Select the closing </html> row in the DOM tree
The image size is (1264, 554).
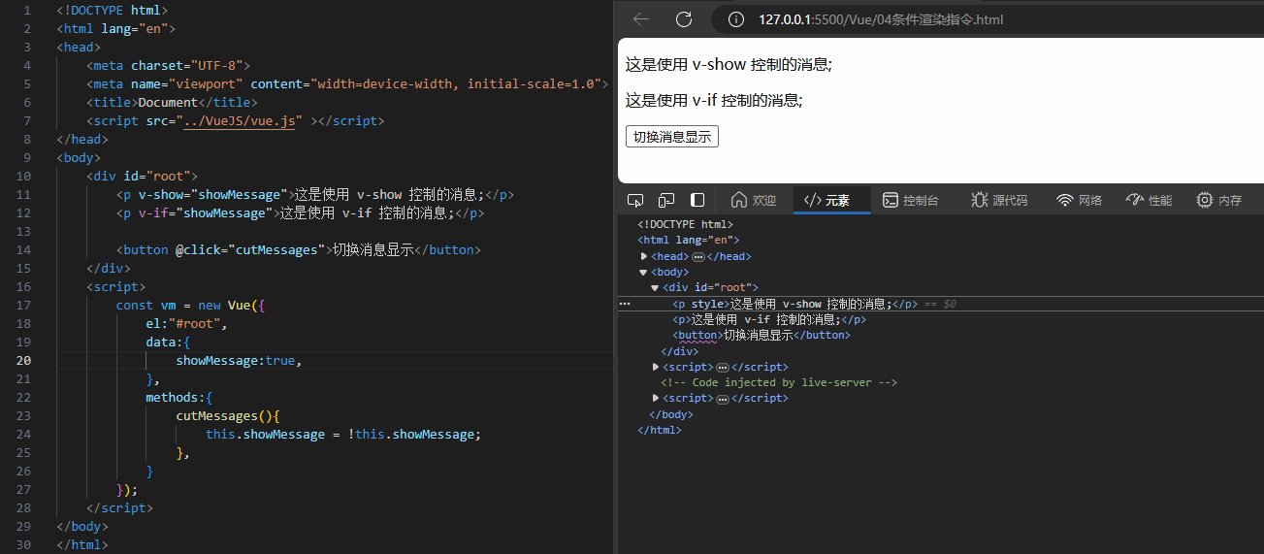660,430
